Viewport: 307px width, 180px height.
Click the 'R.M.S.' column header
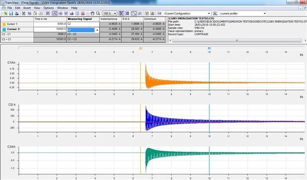pyautogui.click(x=126, y=19)
